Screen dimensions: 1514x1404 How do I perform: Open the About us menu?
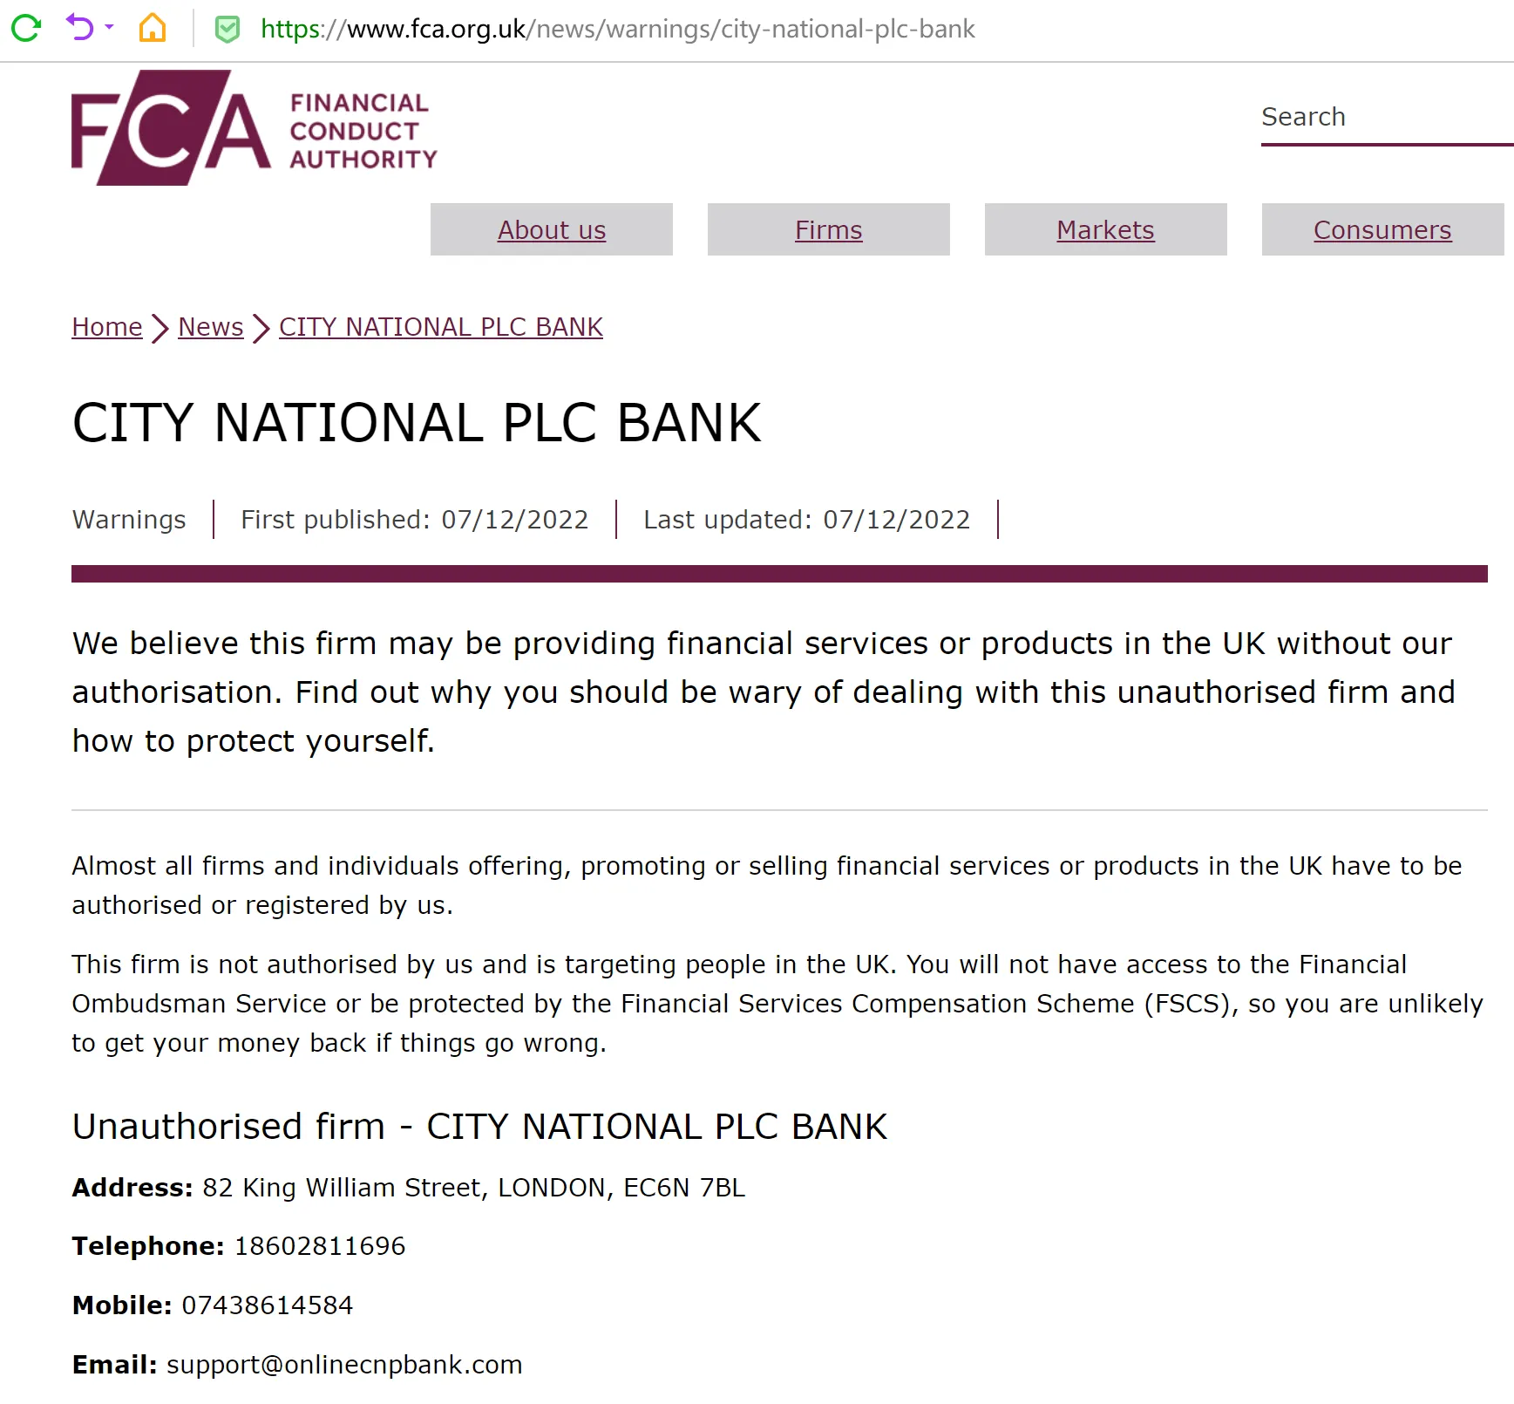pyautogui.click(x=552, y=229)
